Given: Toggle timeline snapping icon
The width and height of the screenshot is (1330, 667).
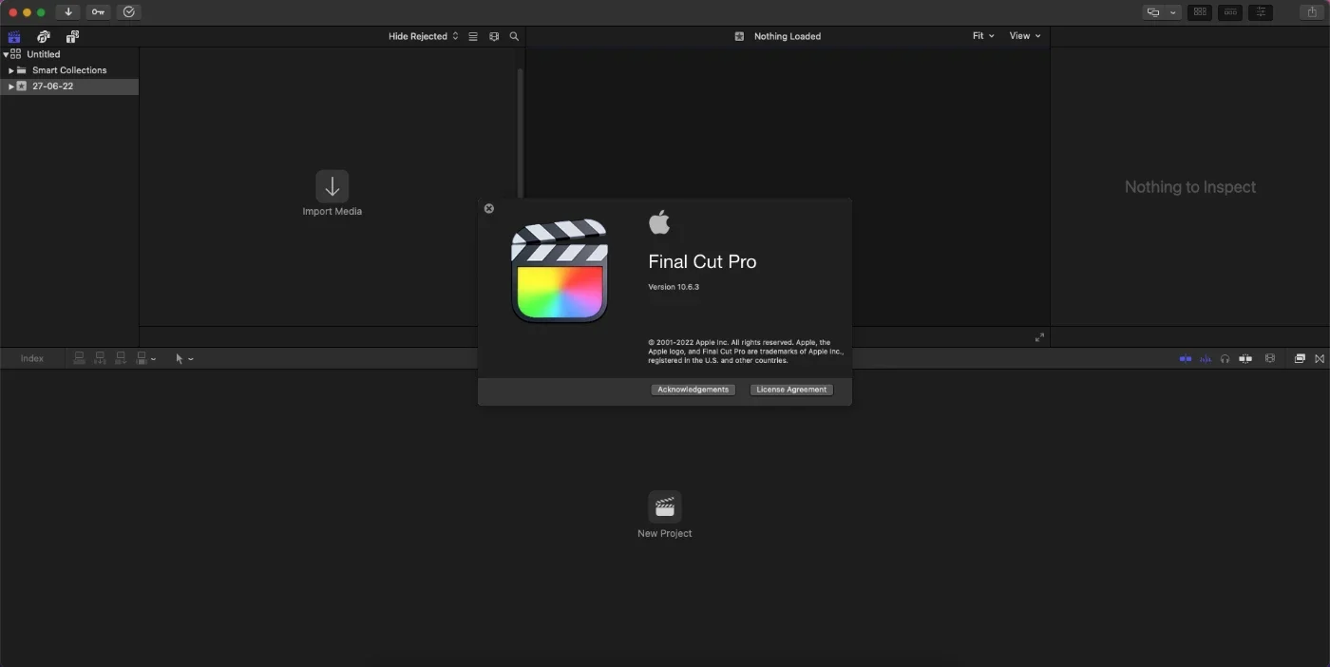Looking at the screenshot, I should coord(1245,358).
